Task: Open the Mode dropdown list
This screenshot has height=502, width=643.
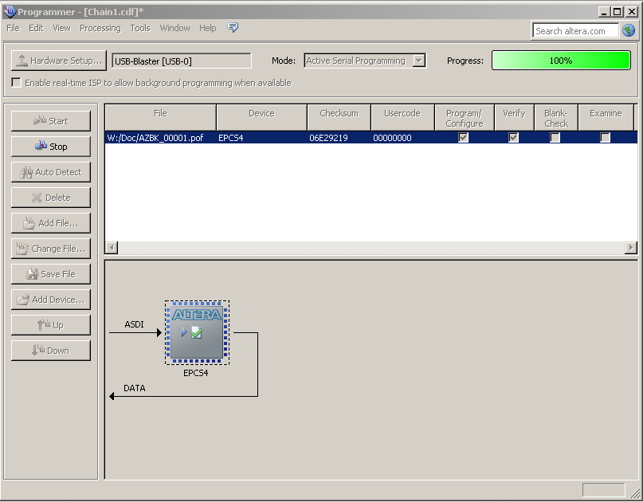Action: pyautogui.click(x=419, y=61)
